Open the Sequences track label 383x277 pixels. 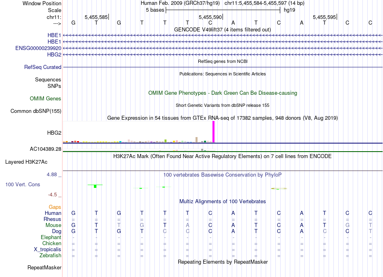pos(48,79)
